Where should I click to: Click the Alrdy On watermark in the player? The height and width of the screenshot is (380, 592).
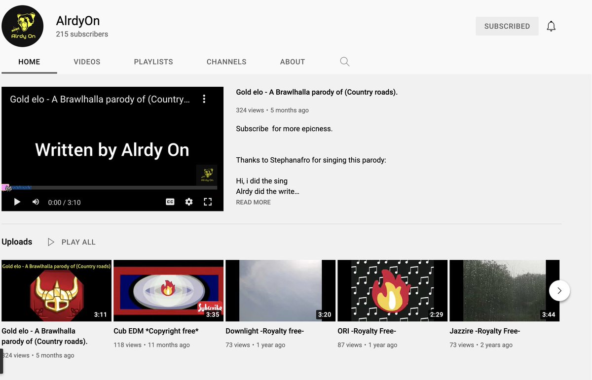point(207,175)
